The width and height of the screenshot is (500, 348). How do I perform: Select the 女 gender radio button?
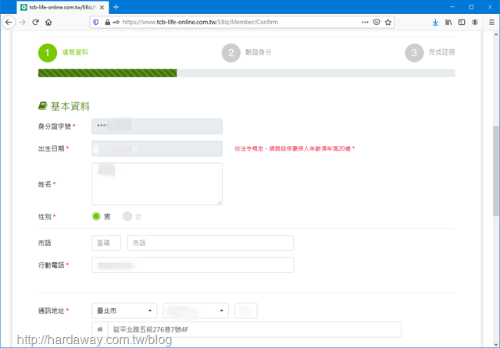click(x=127, y=216)
